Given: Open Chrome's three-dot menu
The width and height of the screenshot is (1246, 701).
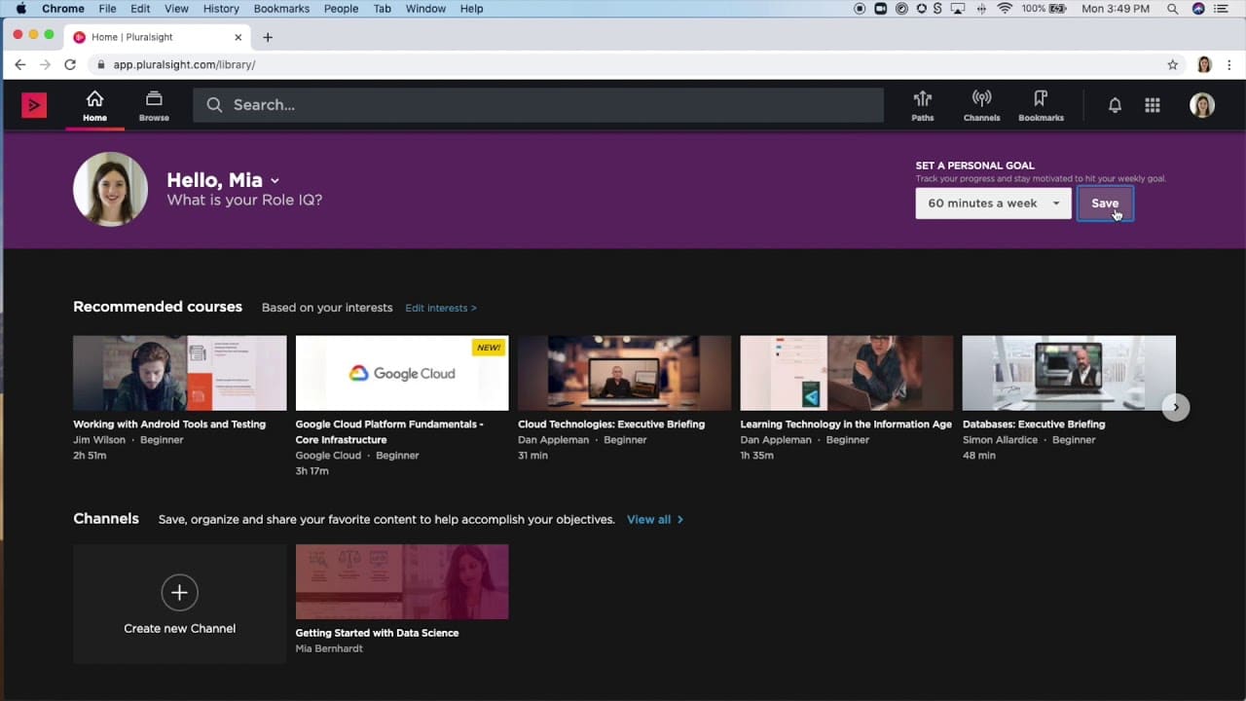Looking at the screenshot, I should click(1230, 64).
